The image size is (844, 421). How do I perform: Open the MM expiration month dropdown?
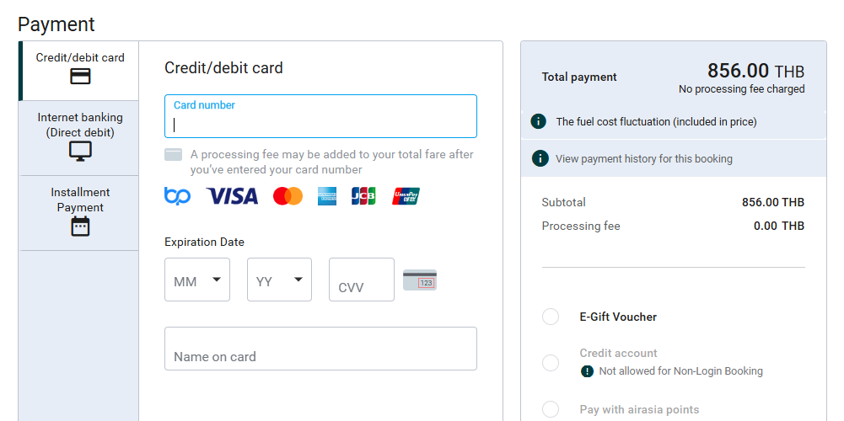coord(197,280)
